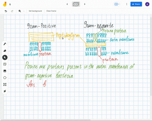Undo the last action
This screenshot has width=152, height=121.
(6, 11)
